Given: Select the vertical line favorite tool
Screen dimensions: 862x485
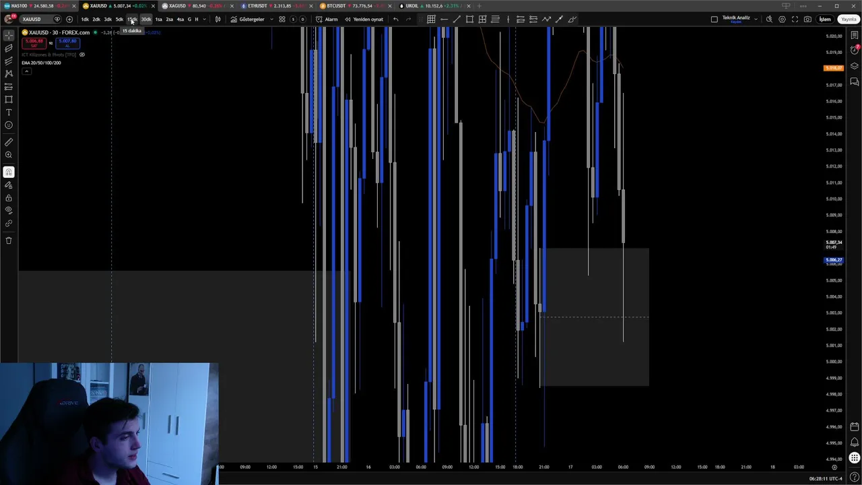Looking at the screenshot, I should coord(508,20).
